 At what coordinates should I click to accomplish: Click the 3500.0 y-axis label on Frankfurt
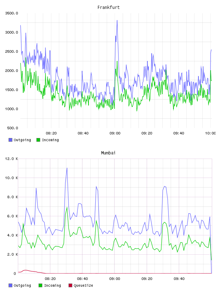tap(11, 13)
